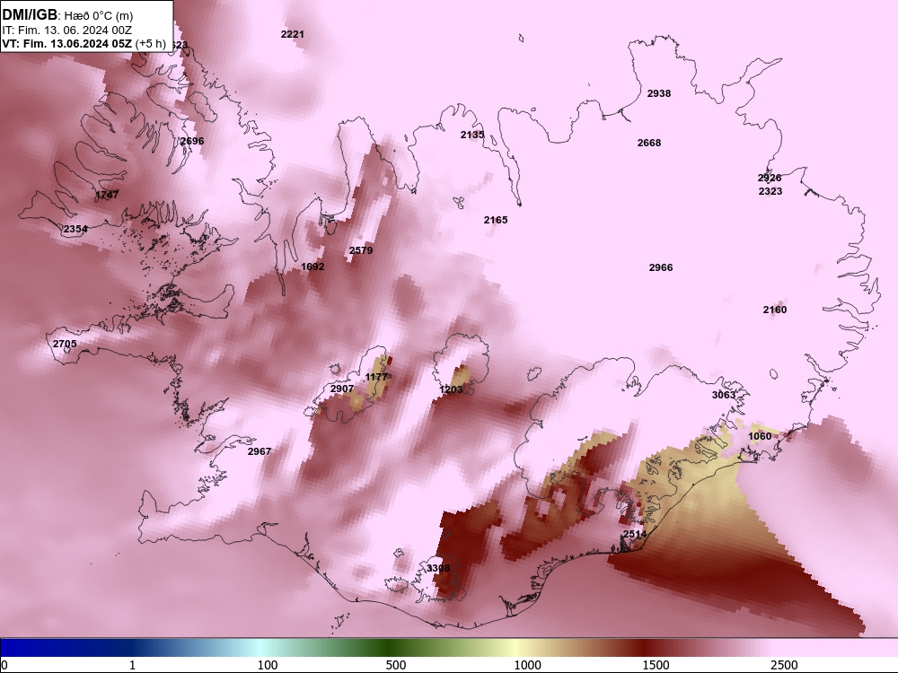Click the 2938 height value
898x673 pixels.
tap(658, 93)
